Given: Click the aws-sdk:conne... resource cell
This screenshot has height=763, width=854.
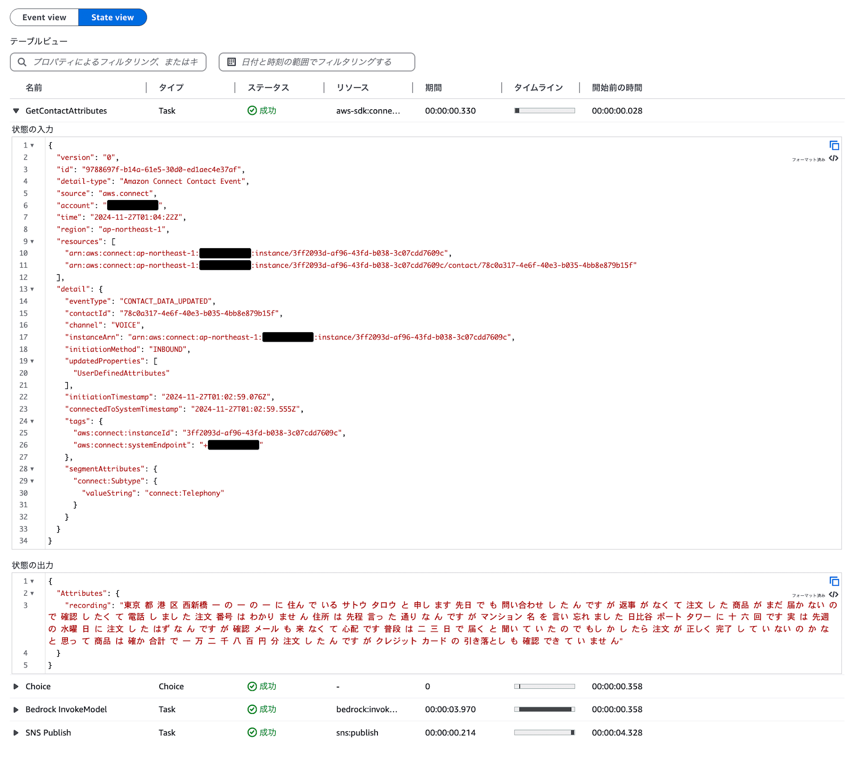Looking at the screenshot, I should [x=368, y=111].
